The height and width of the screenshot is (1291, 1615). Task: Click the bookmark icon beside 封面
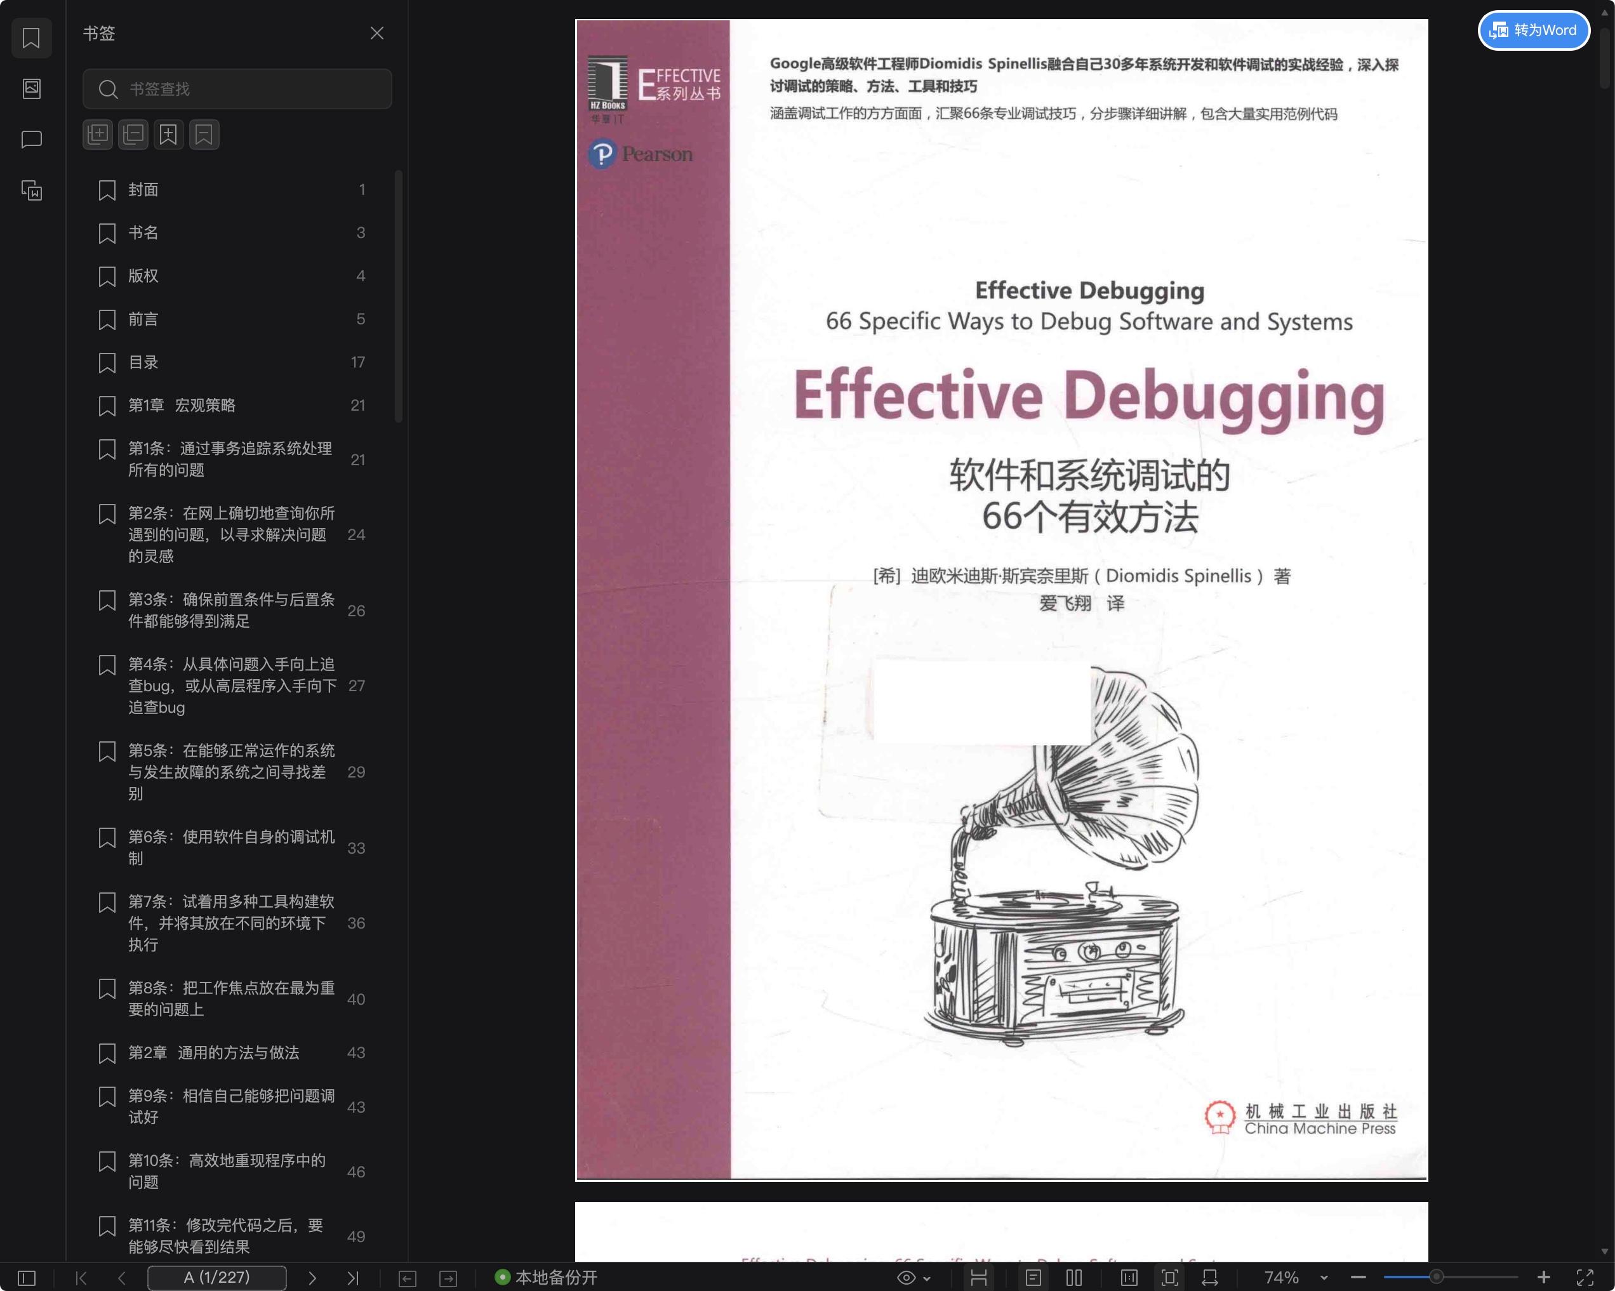click(x=107, y=190)
